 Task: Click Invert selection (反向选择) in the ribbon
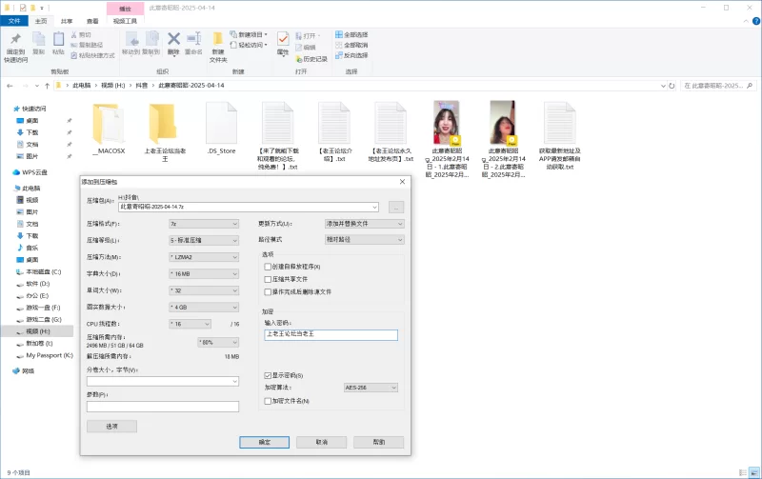(351, 55)
